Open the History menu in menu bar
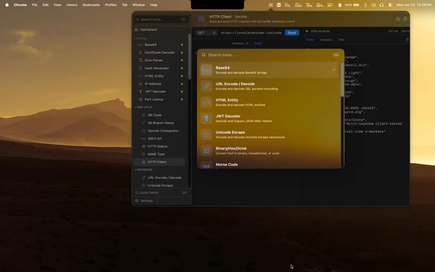Screen dimensions: 435x272 click(x=72, y=5)
